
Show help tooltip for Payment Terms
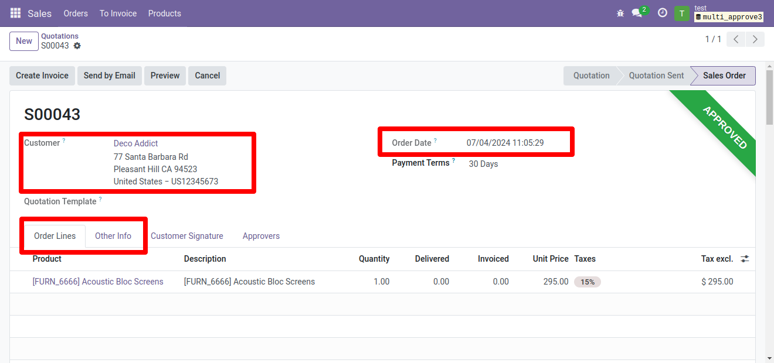coord(454,160)
